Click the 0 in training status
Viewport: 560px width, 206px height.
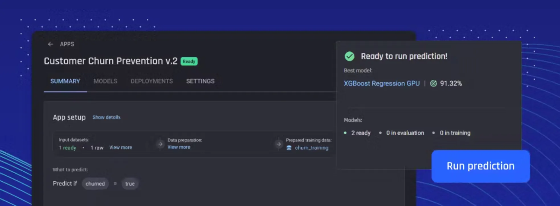pos(455,133)
